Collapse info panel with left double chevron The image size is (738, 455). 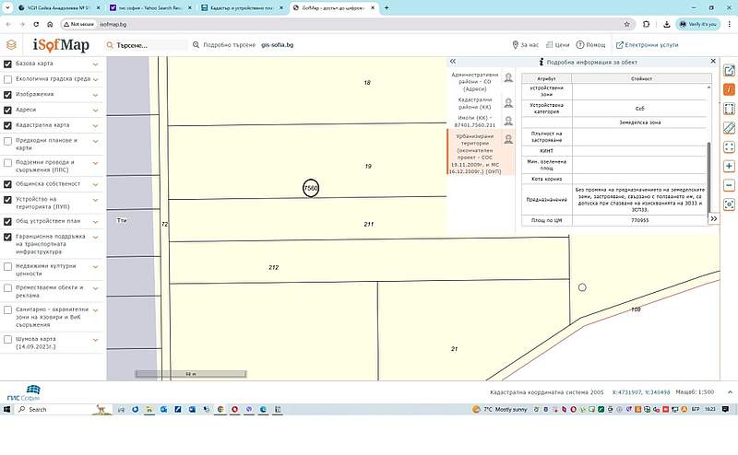pos(453,62)
